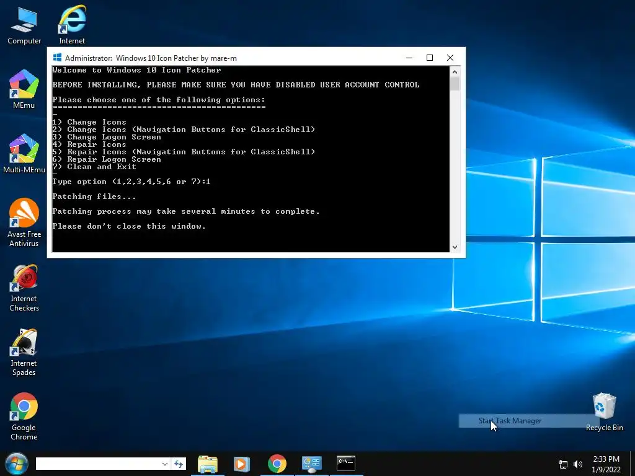Click the '1) Change Icons' line
Image resolution: width=635 pixels, height=476 pixels.
click(x=89, y=122)
